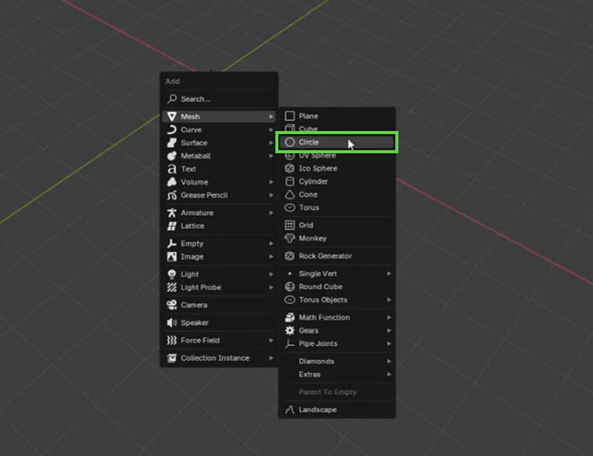Choose Grid from the Mesh submenu
Screen dimensions: 593x456
pos(337,225)
